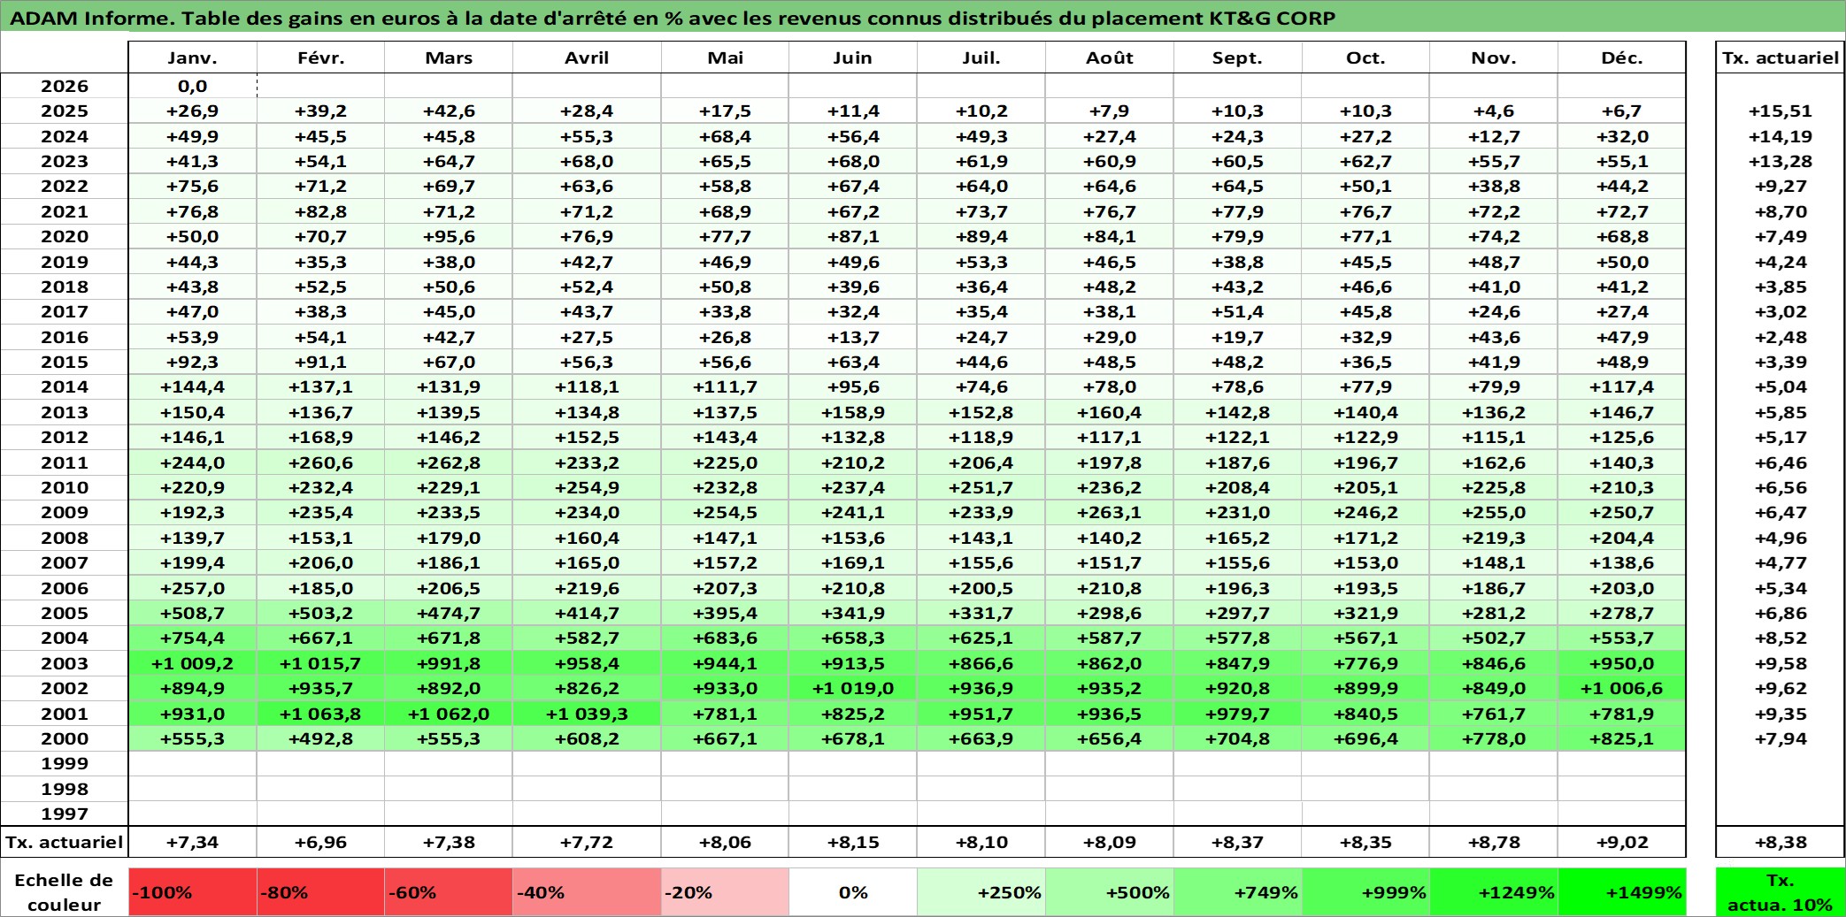Click the +1 039,3 cell in row 2001
Screen dimensions: 1846x917
587,714
